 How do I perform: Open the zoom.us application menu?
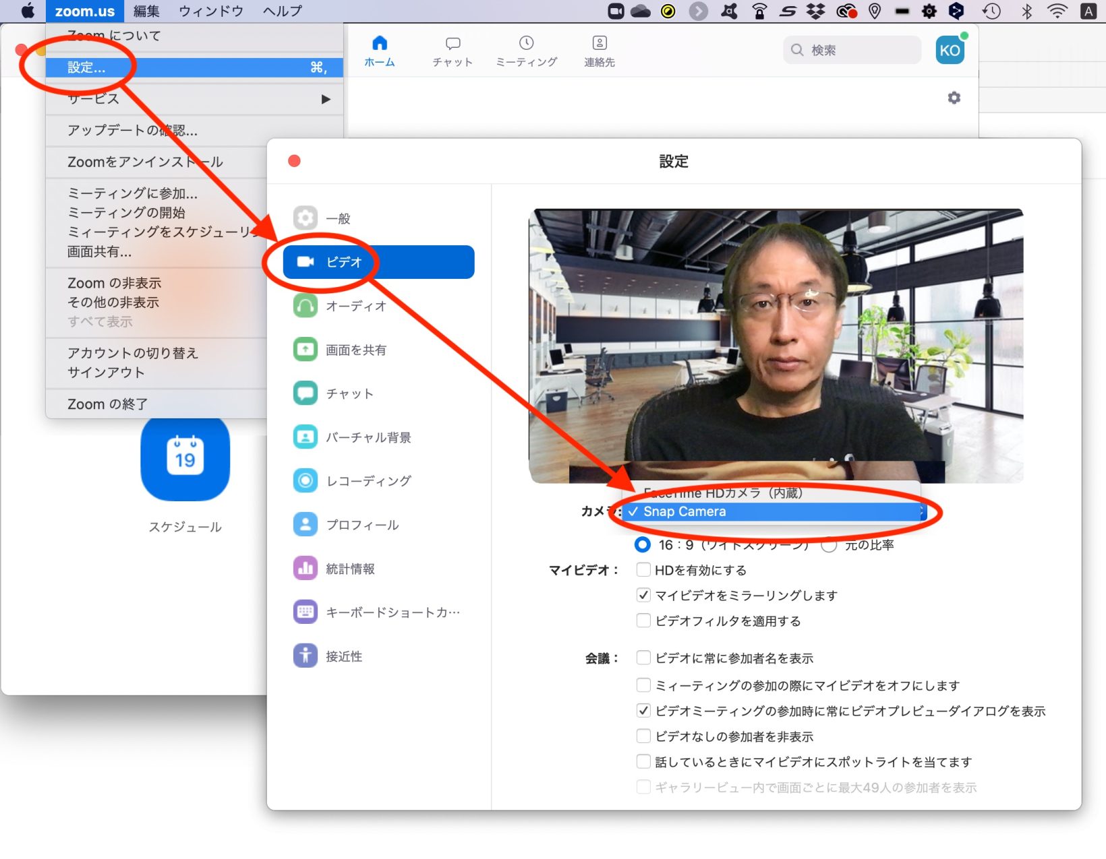(x=85, y=11)
